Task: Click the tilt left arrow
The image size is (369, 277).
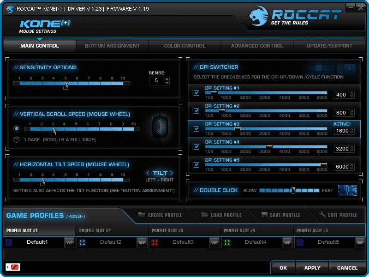Action: tap(148, 173)
